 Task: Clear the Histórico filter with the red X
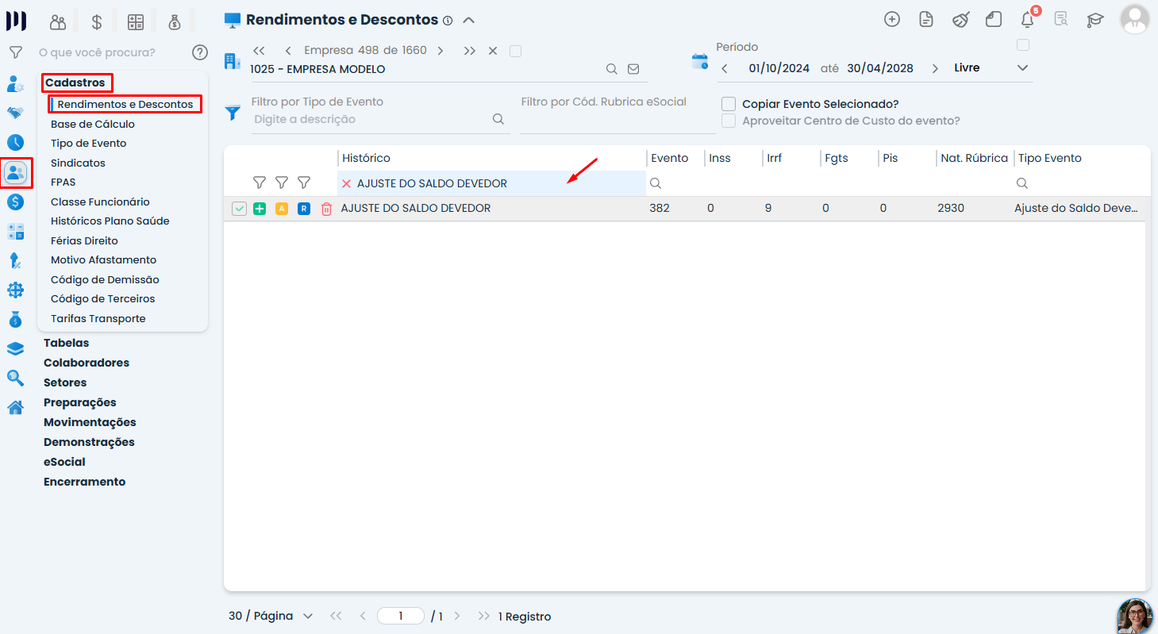[x=346, y=183]
